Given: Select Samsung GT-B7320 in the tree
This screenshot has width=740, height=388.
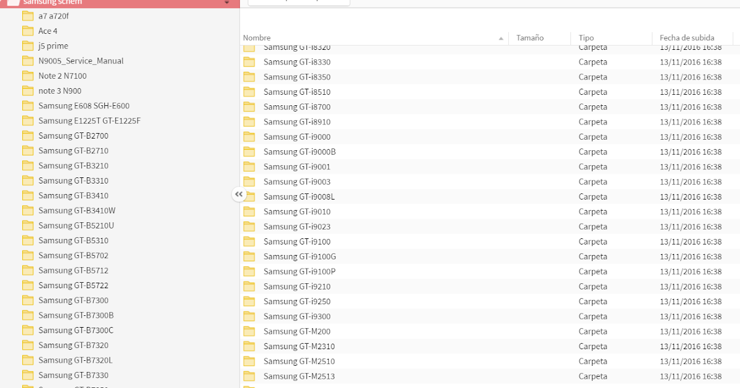Looking at the screenshot, I should 73,345.
